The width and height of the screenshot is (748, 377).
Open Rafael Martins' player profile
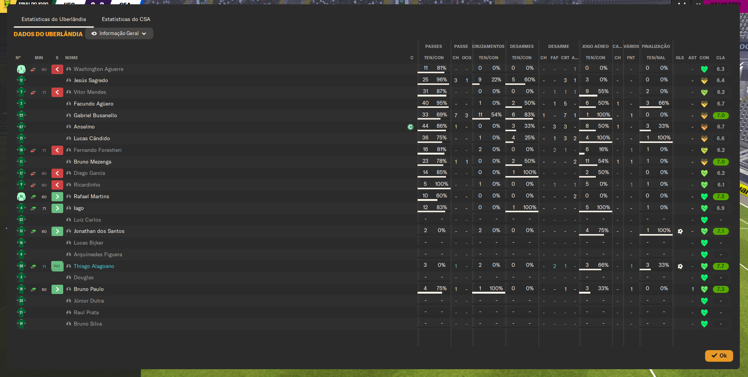coord(91,197)
